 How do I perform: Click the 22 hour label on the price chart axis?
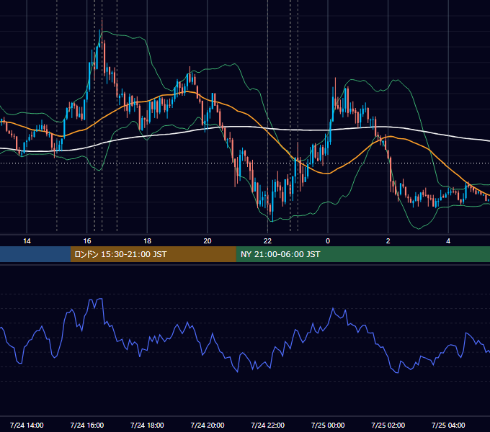(267, 241)
